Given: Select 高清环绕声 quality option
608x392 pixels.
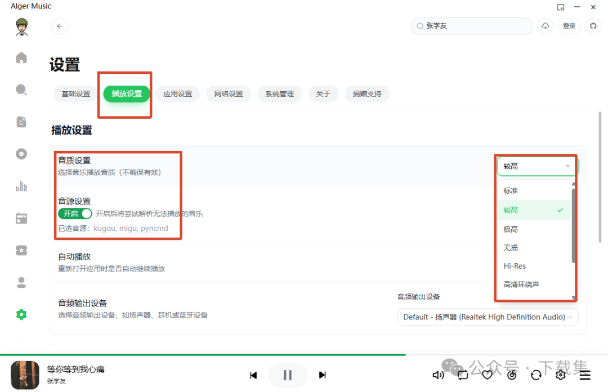Looking at the screenshot, I should (x=534, y=284).
